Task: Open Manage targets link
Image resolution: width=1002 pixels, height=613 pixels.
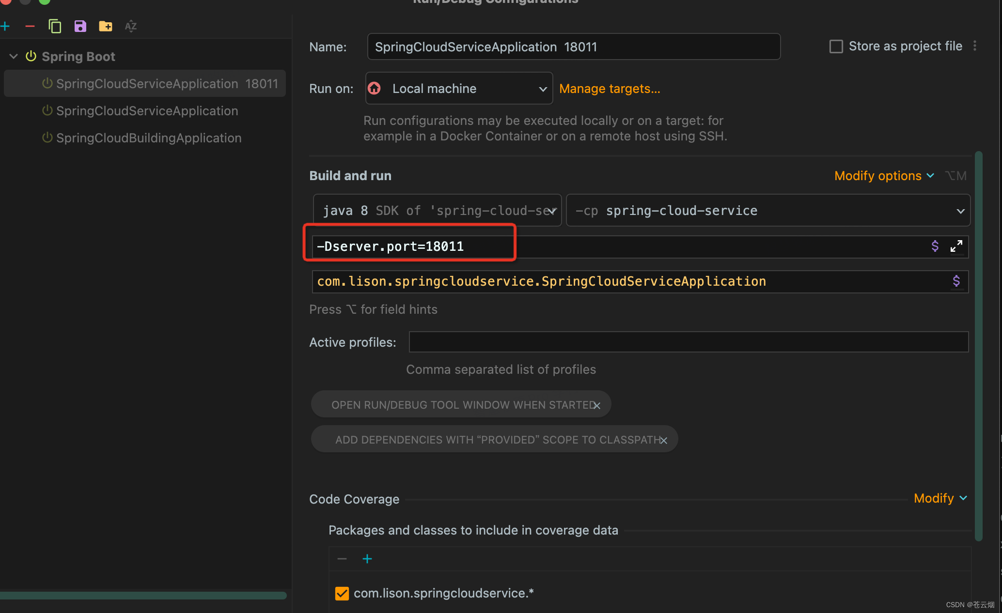Action: coord(609,89)
